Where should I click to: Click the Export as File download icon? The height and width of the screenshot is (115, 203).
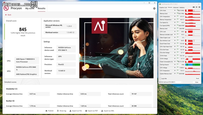coord(71,111)
